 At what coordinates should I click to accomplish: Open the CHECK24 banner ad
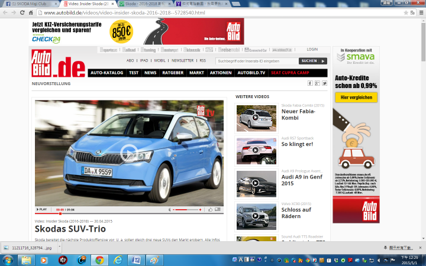(x=137, y=31)
